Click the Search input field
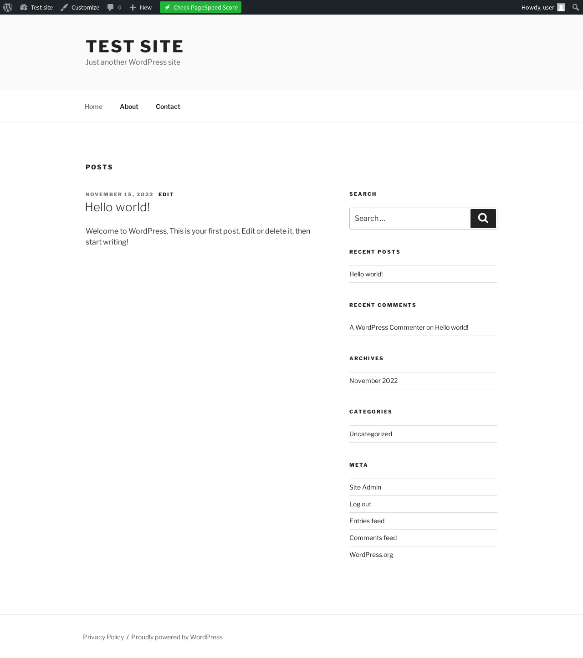The height and width of the screenshot is (658, 583). (410, 219)
